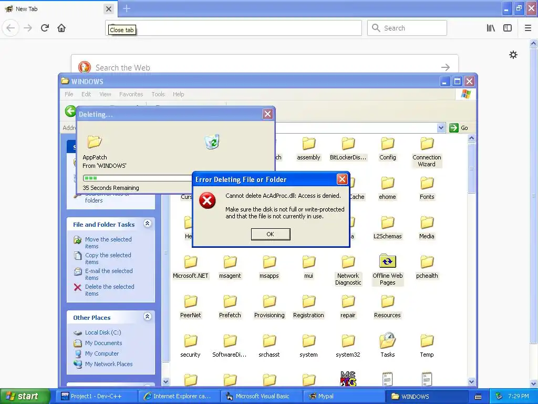Go to My Documents

[x=98, y=343]
